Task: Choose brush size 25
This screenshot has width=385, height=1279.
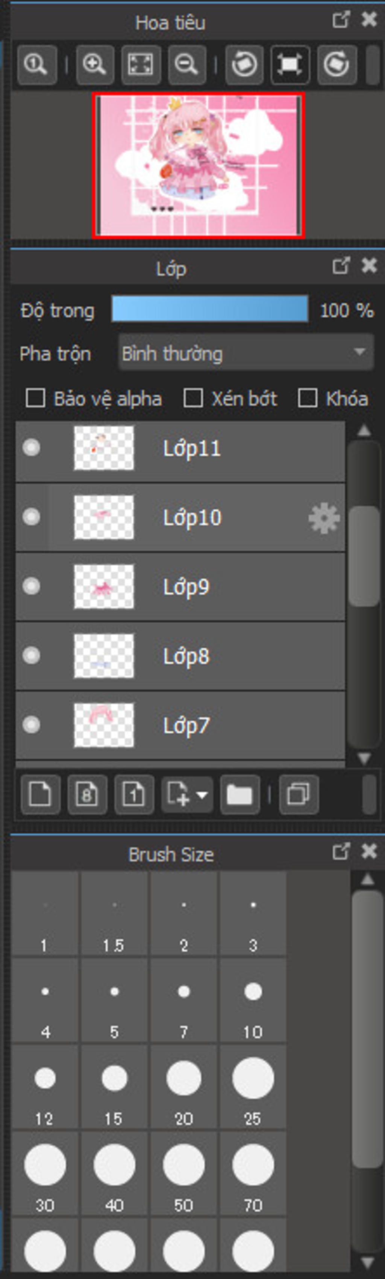Action: [x=253, y=1085]
